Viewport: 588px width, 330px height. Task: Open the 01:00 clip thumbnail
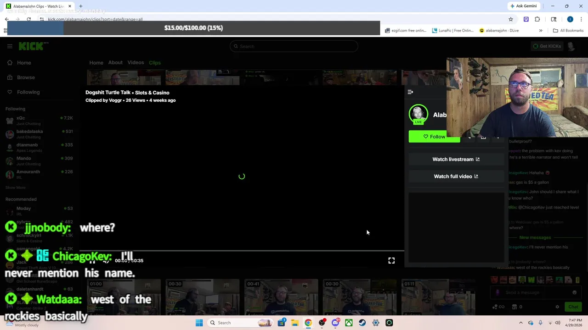pos(124,297)
